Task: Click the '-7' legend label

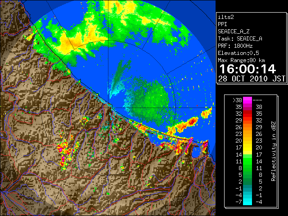Action: [238, 202]
